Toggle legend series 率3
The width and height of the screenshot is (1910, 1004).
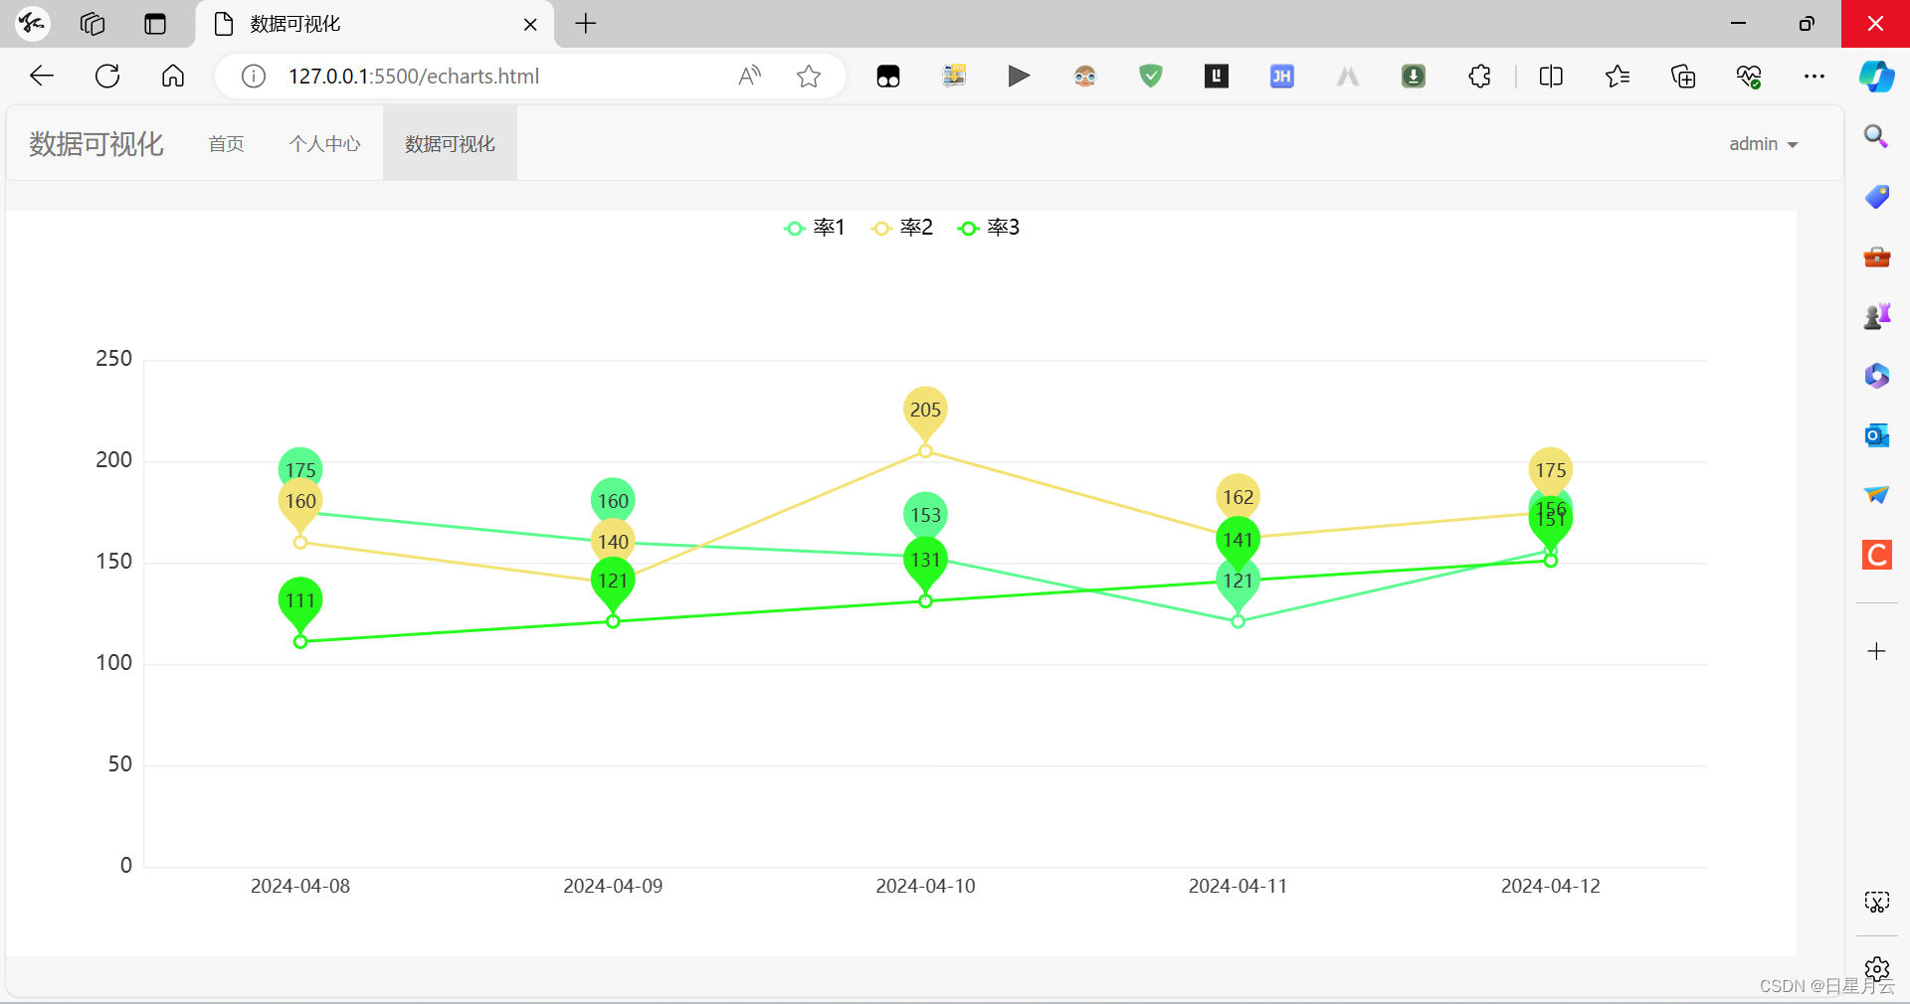[988, 228]
